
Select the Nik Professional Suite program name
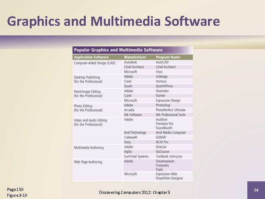coord(171,115)
